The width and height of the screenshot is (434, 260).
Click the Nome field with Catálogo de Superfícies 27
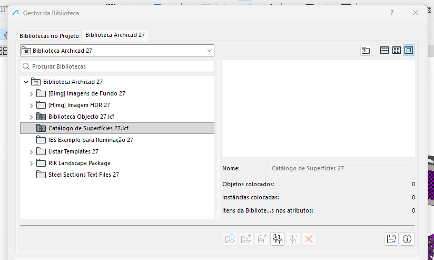pos(342,168)
